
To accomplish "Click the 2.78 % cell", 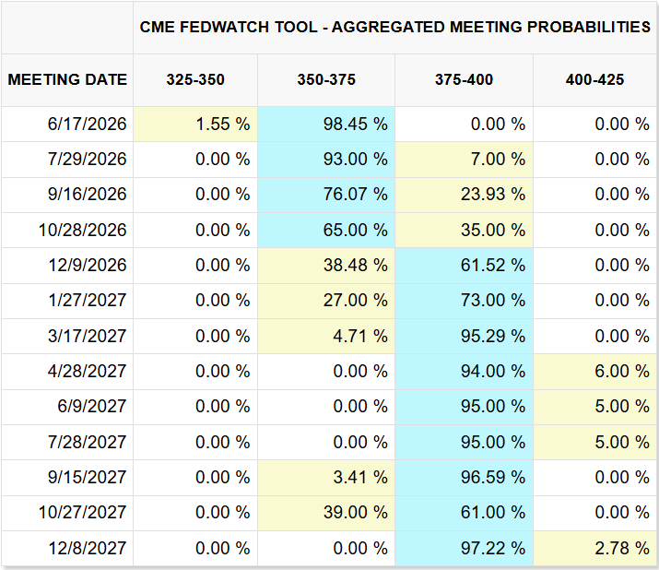I will tap(594, 548).
